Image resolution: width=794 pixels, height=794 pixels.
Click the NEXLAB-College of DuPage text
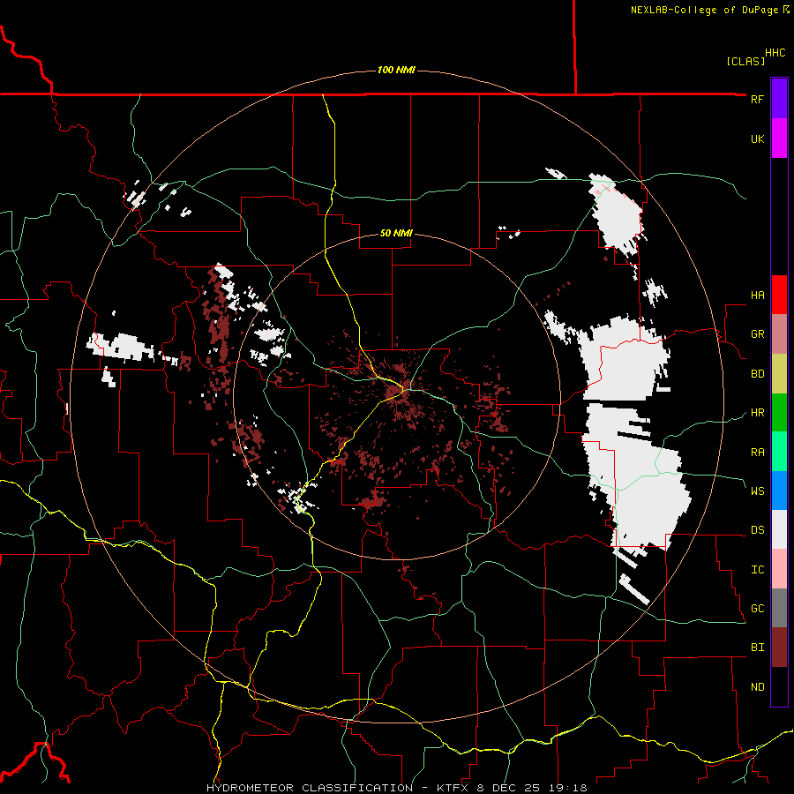704,10
